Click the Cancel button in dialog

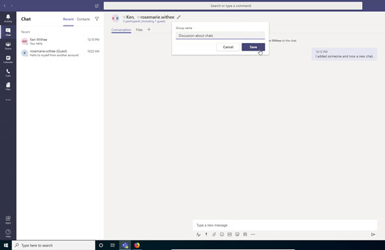(228, 47)
